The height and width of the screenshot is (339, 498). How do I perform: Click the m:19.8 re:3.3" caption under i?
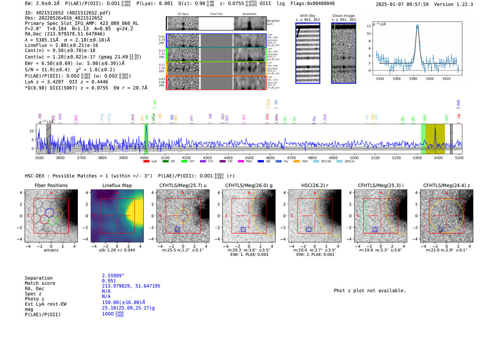click(x=381, y=250)
